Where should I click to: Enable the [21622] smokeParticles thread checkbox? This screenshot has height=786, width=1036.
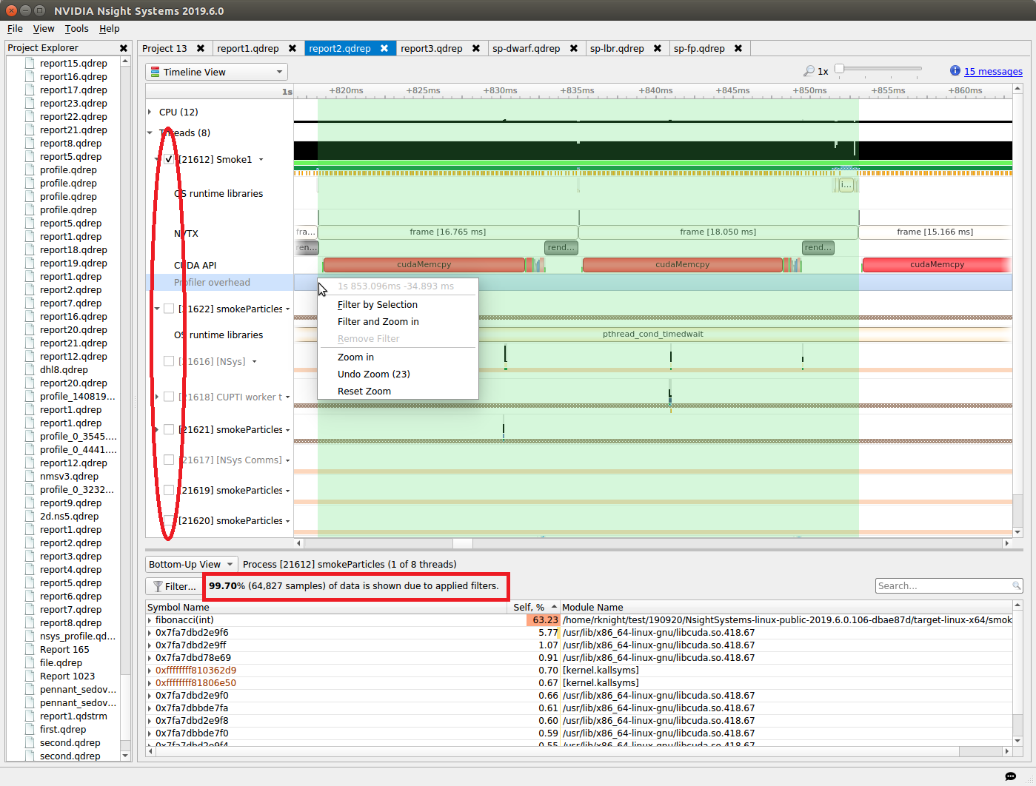169,308
